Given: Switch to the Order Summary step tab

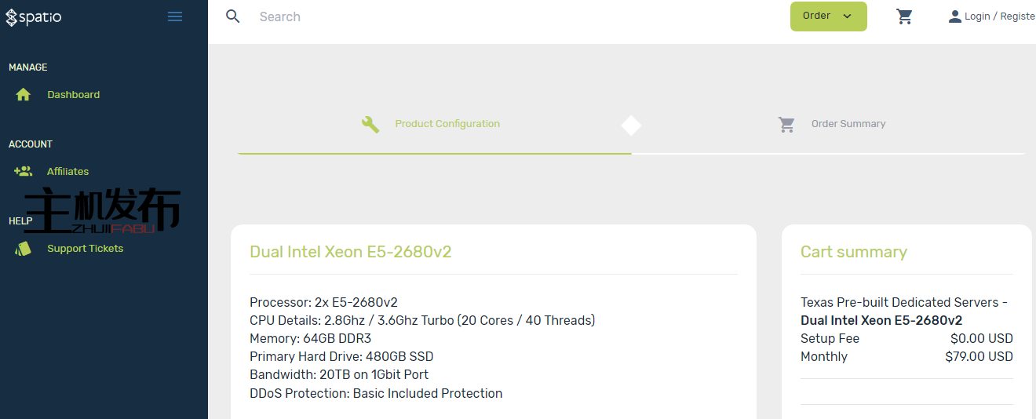Looking at the screenshot, I should pyautogui.click(x=848, y=124).
